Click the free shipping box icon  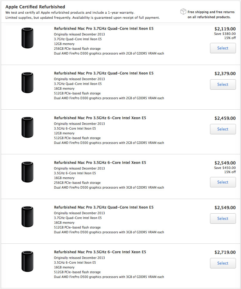point(183,12)
